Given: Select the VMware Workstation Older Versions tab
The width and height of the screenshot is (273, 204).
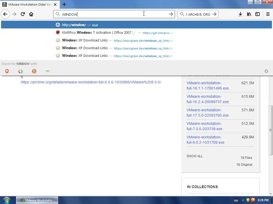Looking at the screenshot, I should [x=30, y=5].
